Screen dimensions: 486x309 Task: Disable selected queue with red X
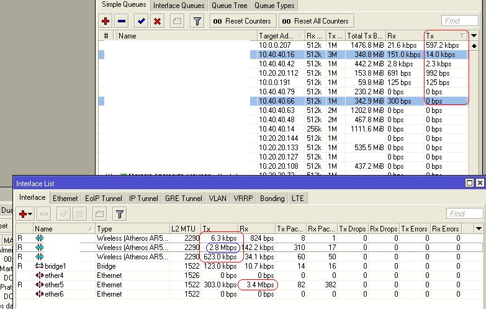(x=158, y=21)
